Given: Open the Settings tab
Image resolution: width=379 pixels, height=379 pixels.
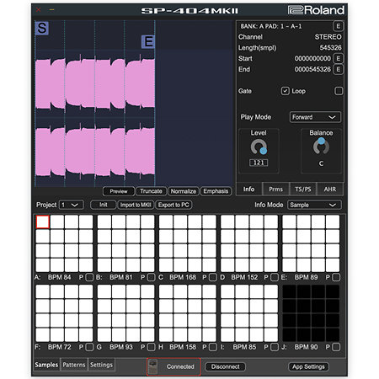Looking at the screenshot, I should 101,365.
